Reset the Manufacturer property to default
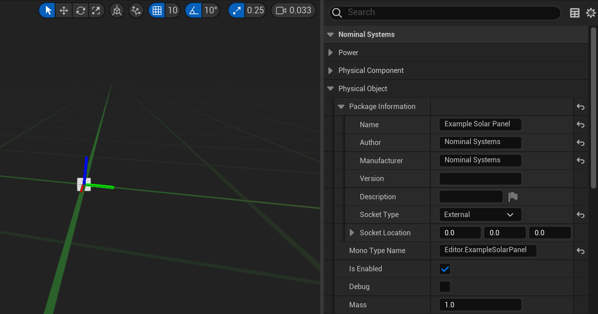Viewport: 598px width, 314px height. tap(581, 161)
